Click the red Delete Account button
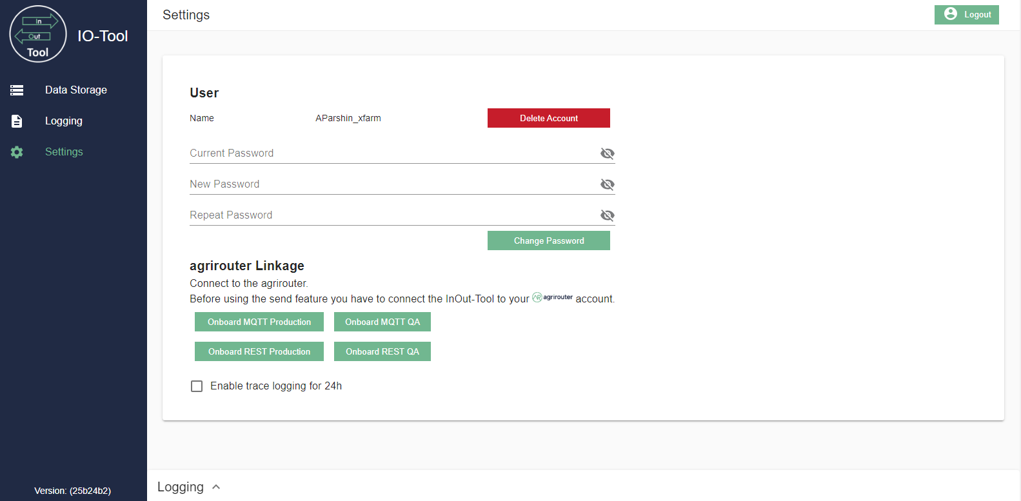Image resolution: width=1021 pixels, height=501 pixels. pyautogui.click(x=549, y=118)
